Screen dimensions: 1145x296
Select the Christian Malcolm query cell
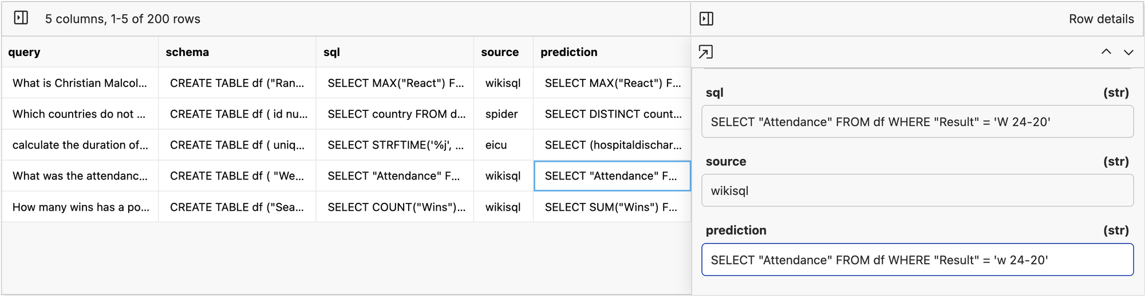click(x=80, y=83)
